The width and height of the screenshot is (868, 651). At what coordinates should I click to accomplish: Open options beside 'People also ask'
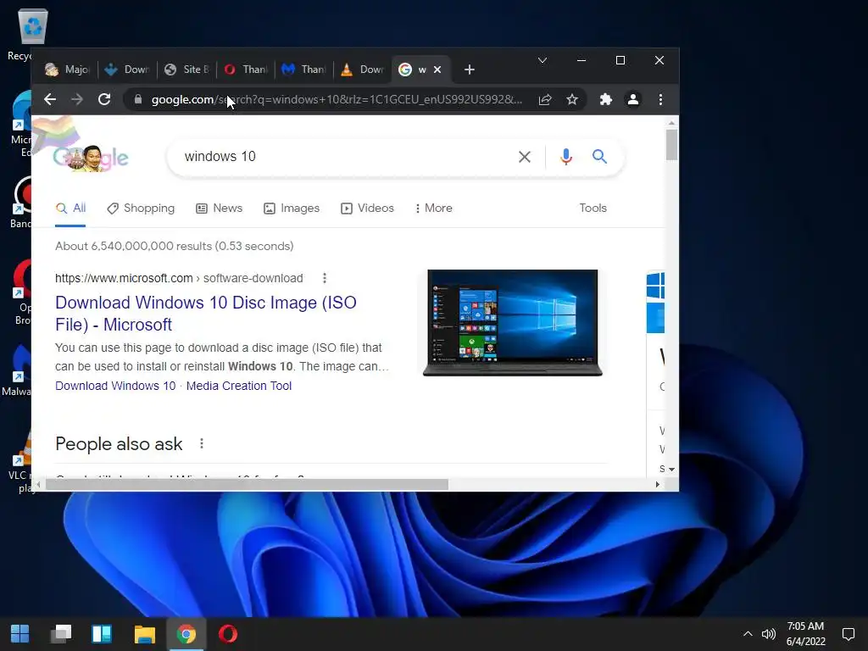tap(202, 443)
